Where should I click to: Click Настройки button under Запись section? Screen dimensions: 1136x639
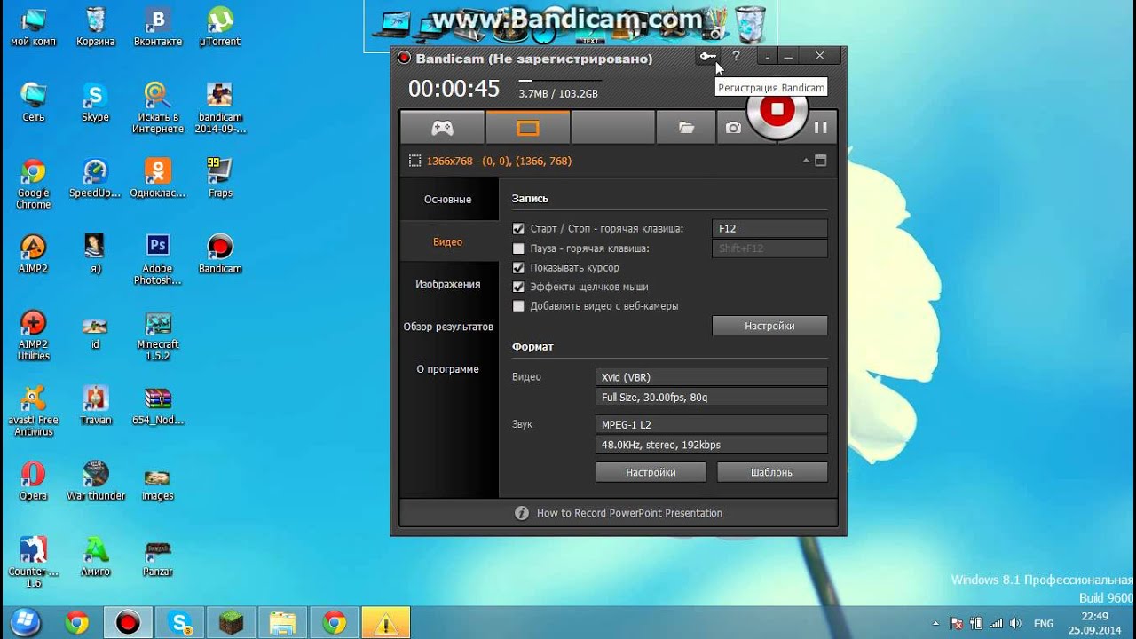coord(769,326)
